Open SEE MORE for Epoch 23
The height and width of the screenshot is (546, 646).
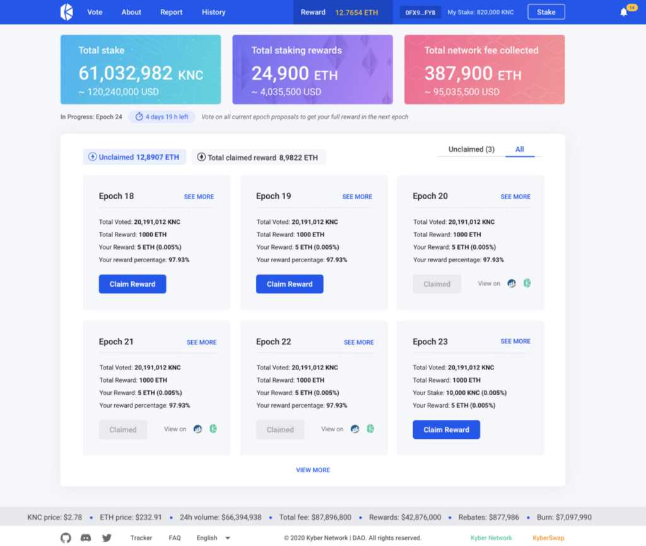point(515,341)
